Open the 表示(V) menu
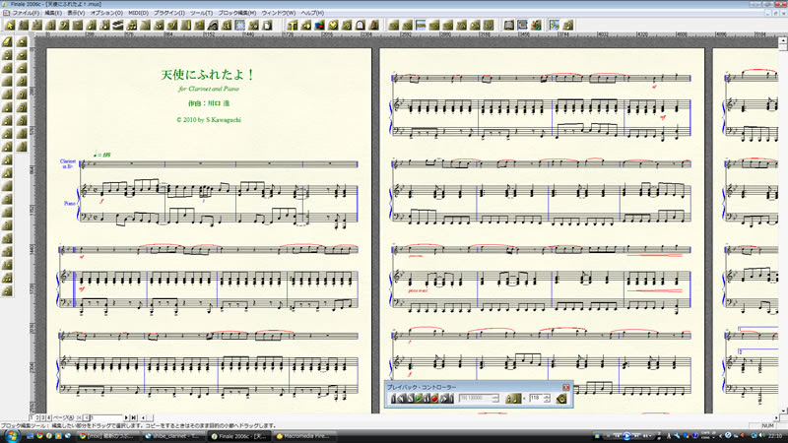Image resolution: width=788 pixels, height=443 pixels. pyautogui.click(x=76, y=13)
